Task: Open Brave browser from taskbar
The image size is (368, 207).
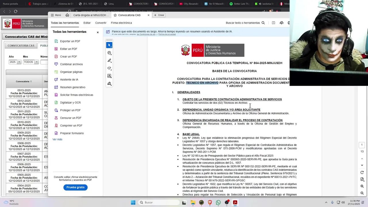Action: [x=210, y=202]
